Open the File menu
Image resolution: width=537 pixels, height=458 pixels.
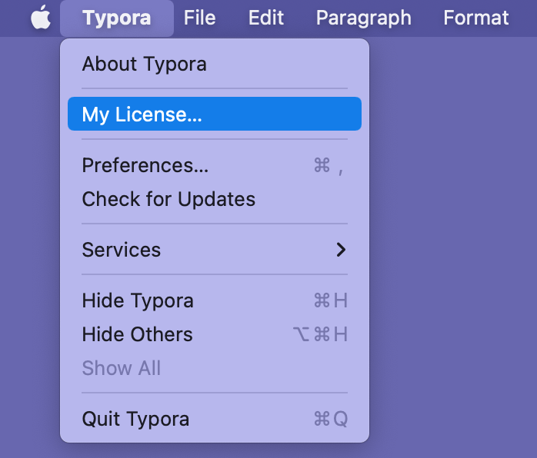click(x=200, y=18)
